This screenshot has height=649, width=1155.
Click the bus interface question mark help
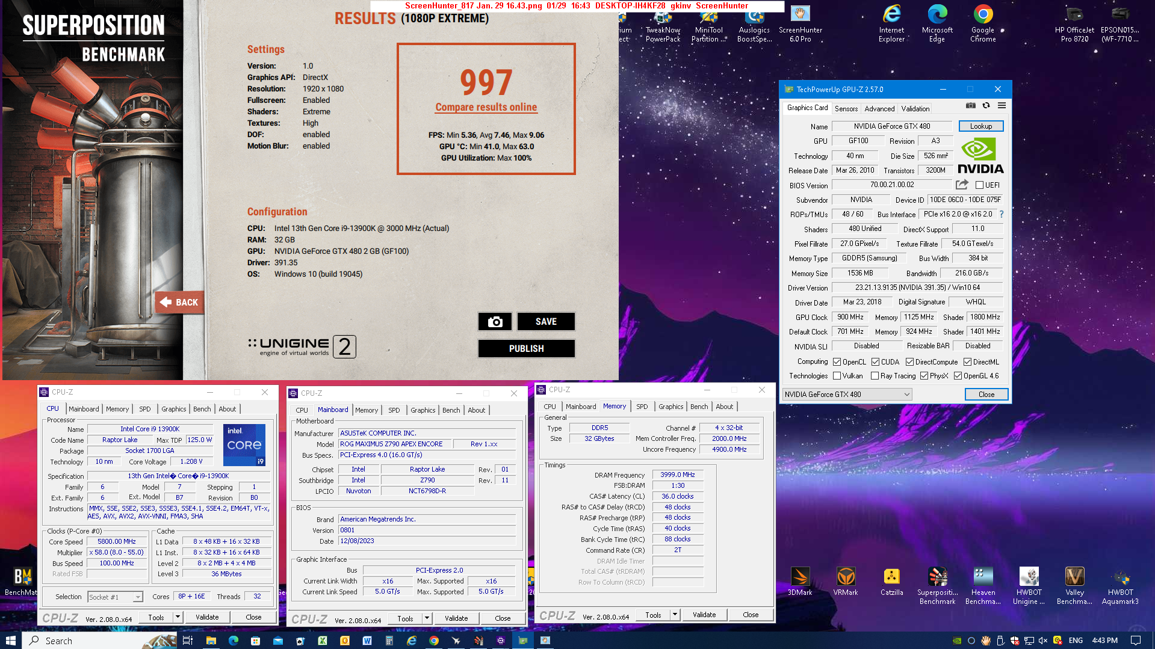(x=1002, y=214)
